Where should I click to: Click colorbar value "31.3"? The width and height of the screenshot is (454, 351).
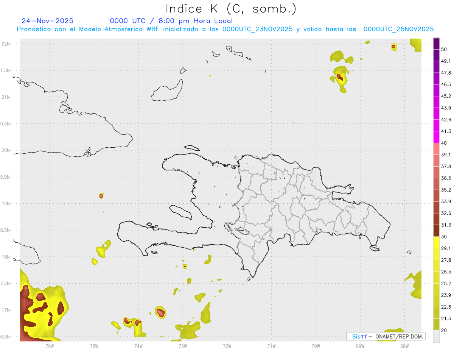(446, 225)
